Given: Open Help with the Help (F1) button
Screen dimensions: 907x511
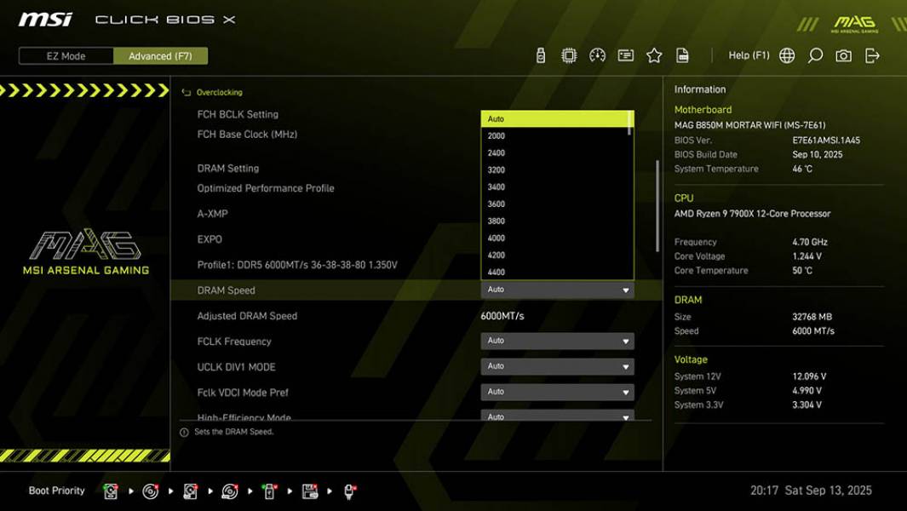Looking at the screenshot, I should pyautogui.click(x=748, y=55).
